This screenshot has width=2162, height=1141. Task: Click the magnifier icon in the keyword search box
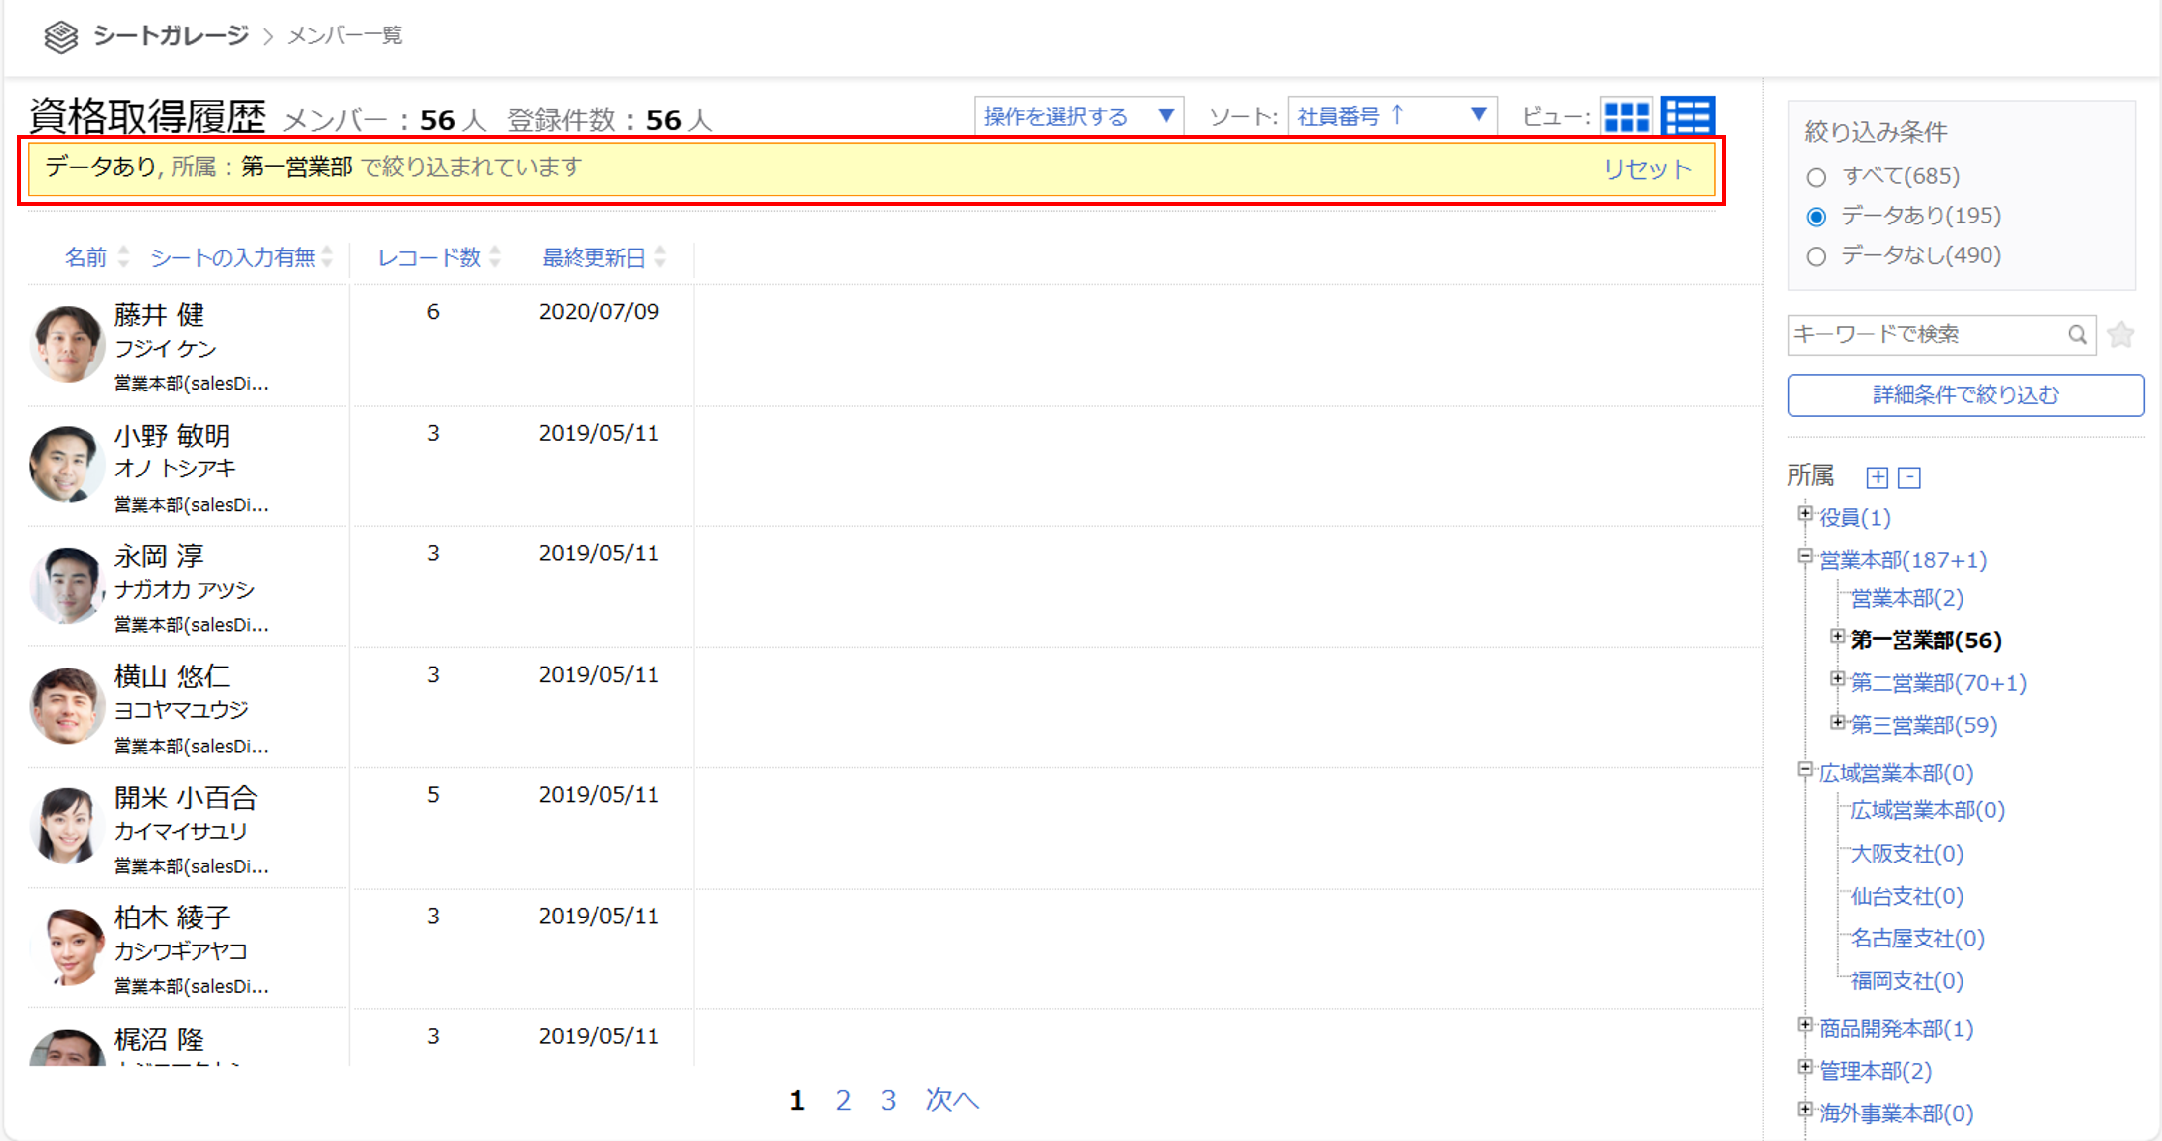click(x=2078, y=334)
